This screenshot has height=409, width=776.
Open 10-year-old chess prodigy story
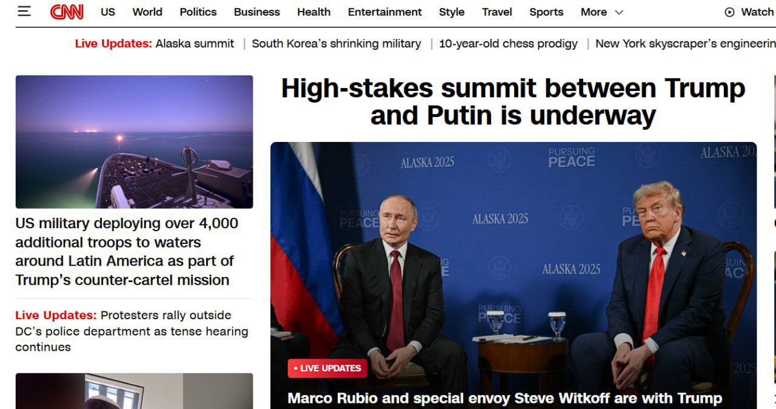point(508,44)
